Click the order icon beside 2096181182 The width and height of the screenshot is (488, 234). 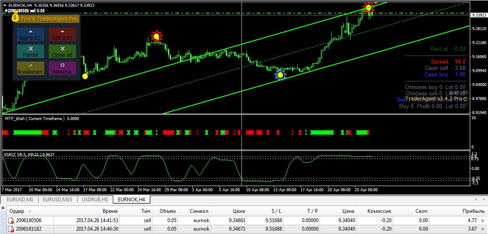(x=11, y=229)
